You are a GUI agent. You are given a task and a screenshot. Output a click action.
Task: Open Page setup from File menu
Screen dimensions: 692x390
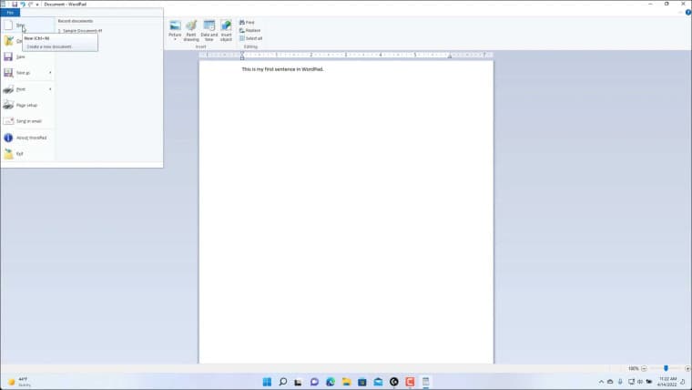[27, 105]
